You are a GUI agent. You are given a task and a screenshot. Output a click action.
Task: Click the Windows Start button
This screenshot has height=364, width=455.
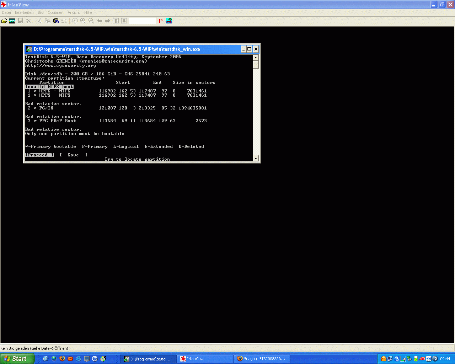pyautogui.click(x=17, y=359)
